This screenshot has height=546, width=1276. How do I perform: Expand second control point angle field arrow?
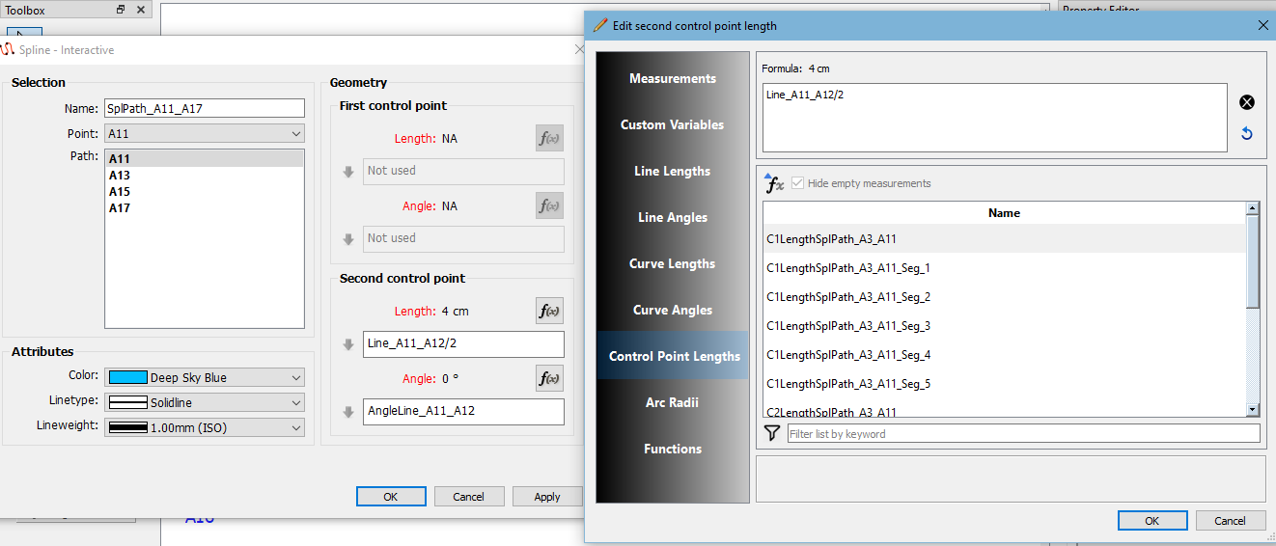(348, 412)
